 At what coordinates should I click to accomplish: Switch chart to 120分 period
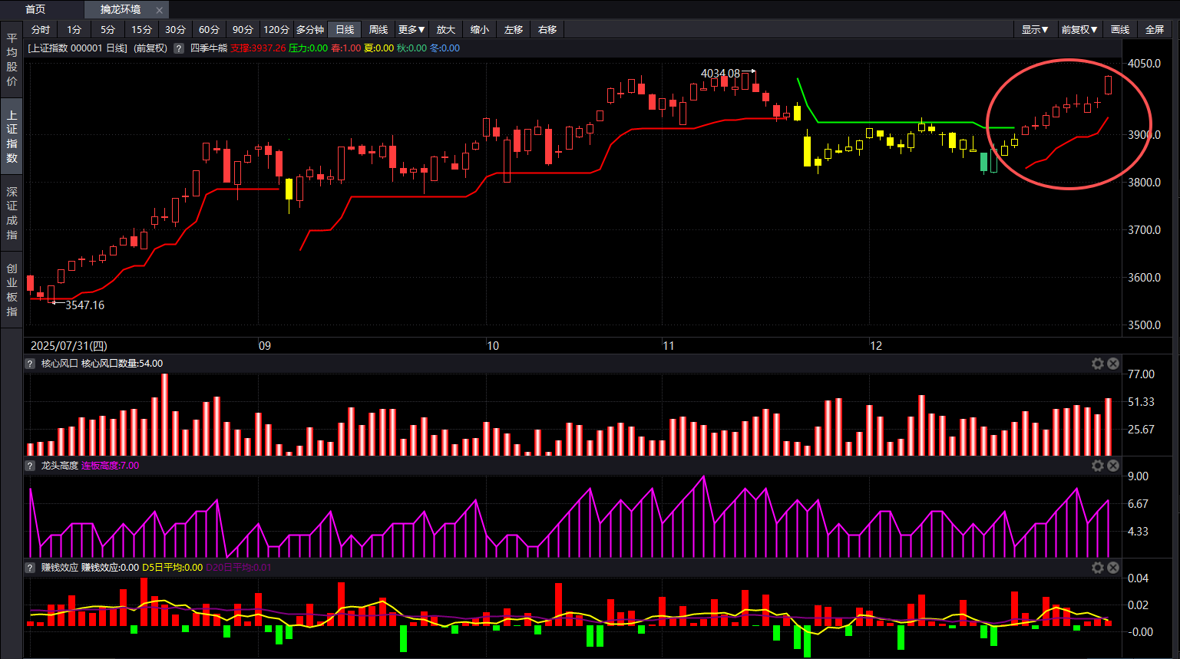[x=276, y=29]
